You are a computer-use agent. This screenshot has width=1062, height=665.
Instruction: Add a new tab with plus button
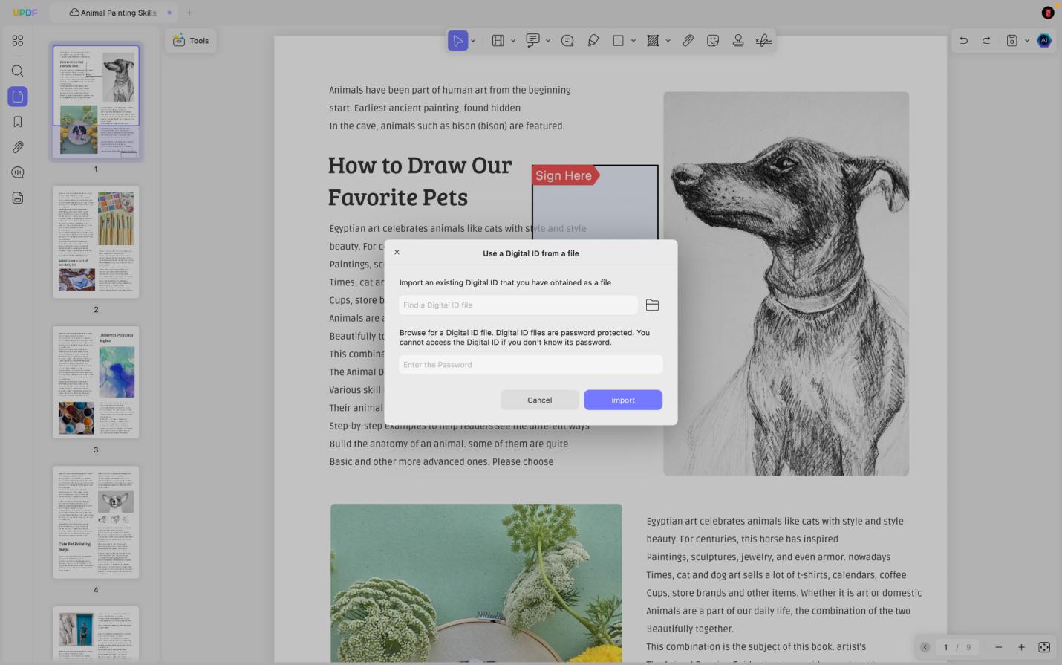[x=189, y=13]
